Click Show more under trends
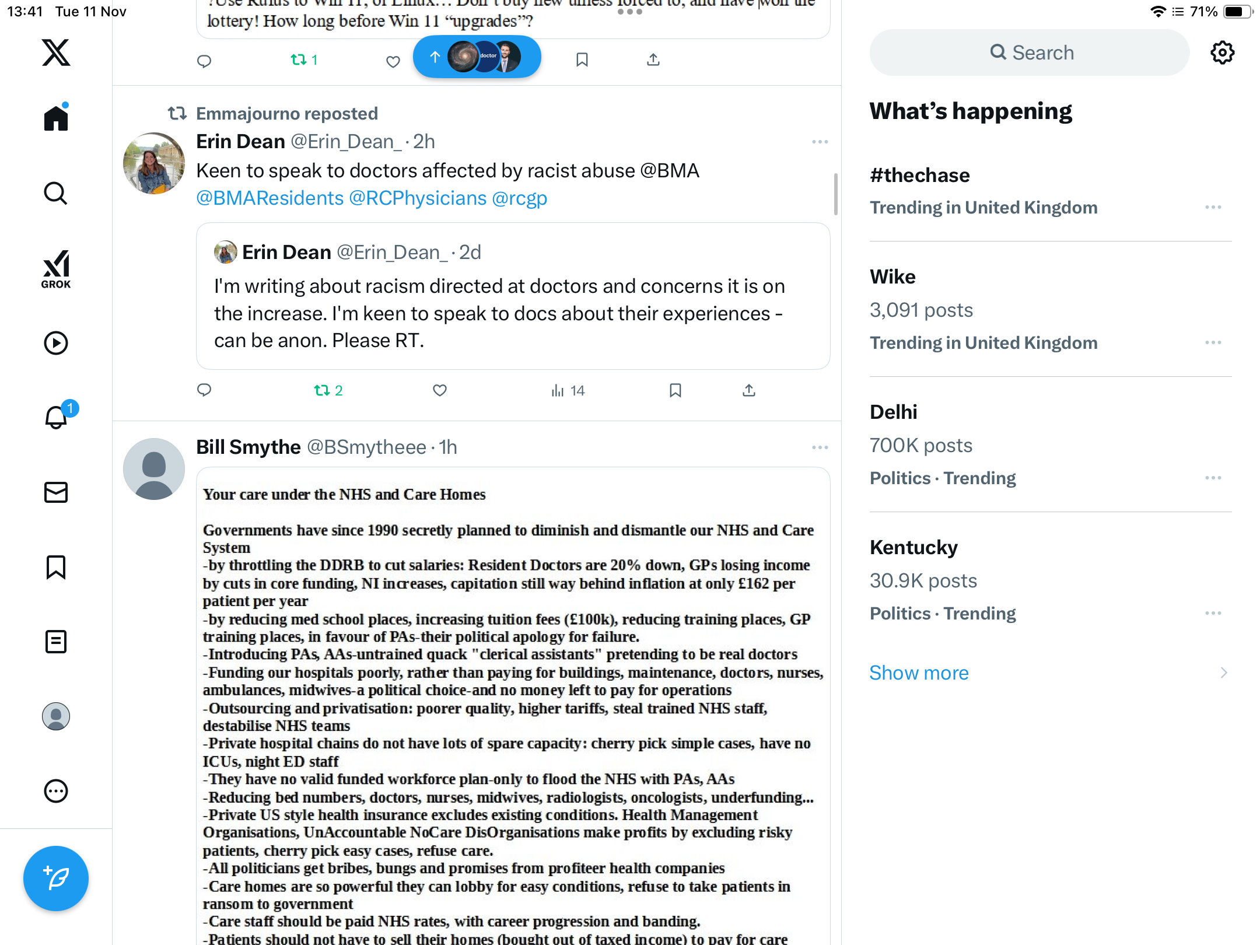This screenshot has height=945, width=1260. coord(919,673)
